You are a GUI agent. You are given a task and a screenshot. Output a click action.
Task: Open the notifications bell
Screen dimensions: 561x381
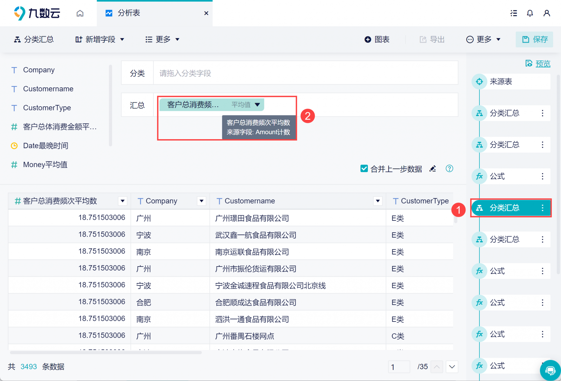(x=530, y=13)
